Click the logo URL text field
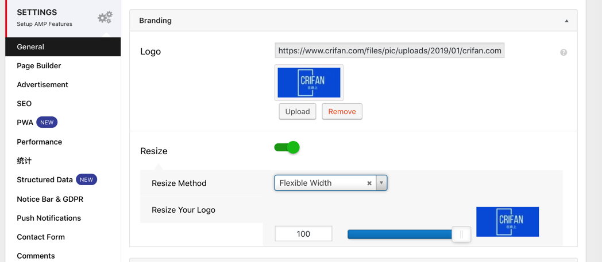602x262 pixels. [x=389, y=50]
